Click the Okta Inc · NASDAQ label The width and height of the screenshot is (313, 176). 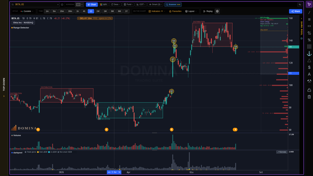(x=23, y=23)
